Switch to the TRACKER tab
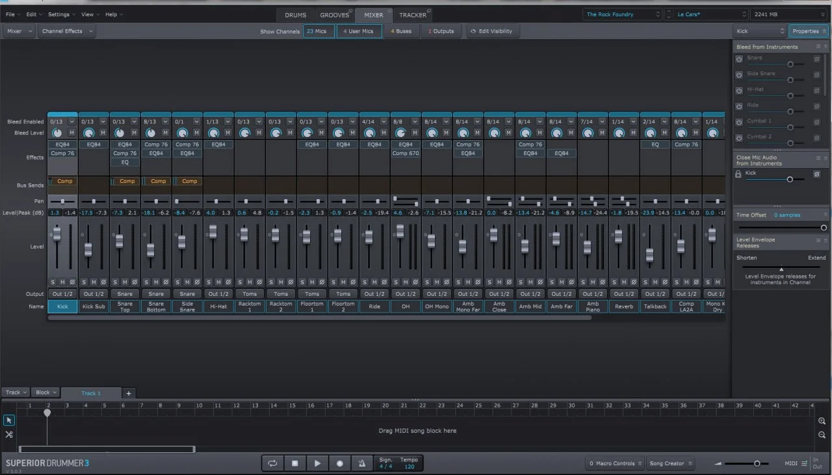Image resolution: width=832 pixels, height=475 pixels. click(413, 15)
